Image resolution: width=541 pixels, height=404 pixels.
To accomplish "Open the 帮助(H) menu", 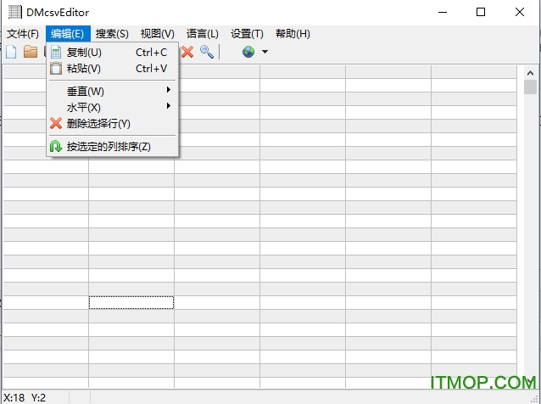I will (293, 34).
